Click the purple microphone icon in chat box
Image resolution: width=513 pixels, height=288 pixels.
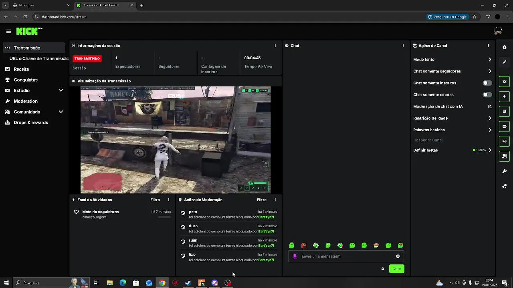click(x=295, y=256)
